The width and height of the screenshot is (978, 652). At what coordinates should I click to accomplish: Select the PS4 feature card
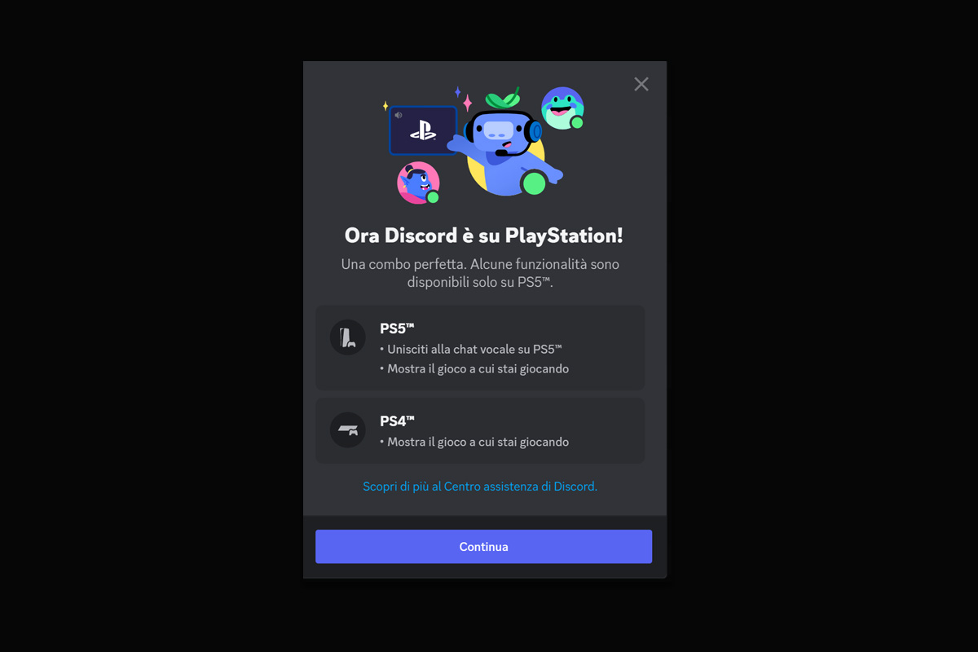tap(480, 430)
